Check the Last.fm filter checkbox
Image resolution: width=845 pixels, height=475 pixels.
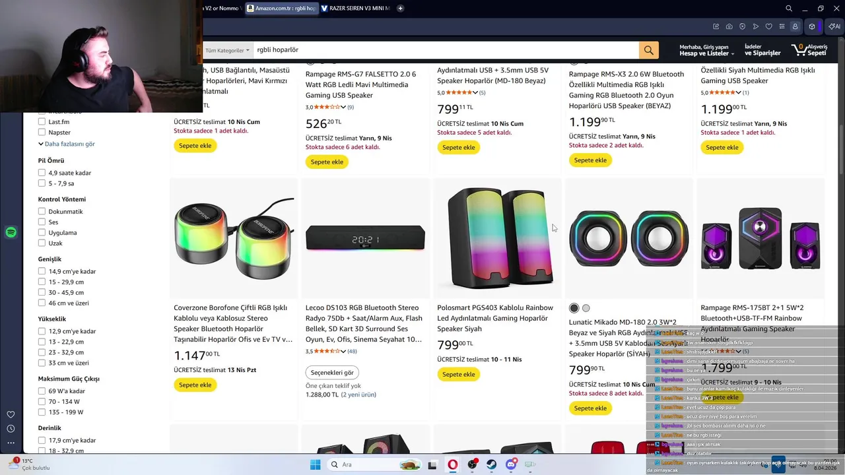point(42,122)
